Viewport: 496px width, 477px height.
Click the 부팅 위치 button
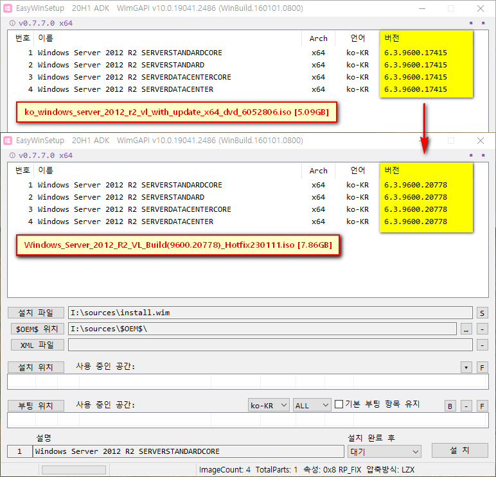click(x=36, y=406)
